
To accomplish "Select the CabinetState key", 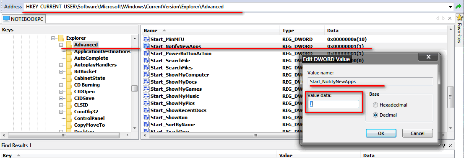I will coord(90,78).
